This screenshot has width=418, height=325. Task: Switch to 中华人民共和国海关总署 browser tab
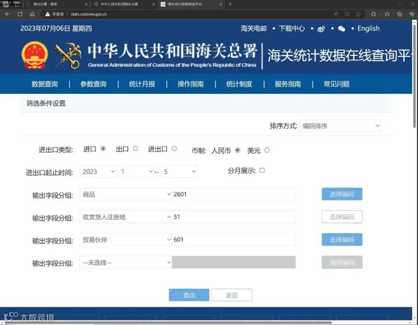point(124,4)
